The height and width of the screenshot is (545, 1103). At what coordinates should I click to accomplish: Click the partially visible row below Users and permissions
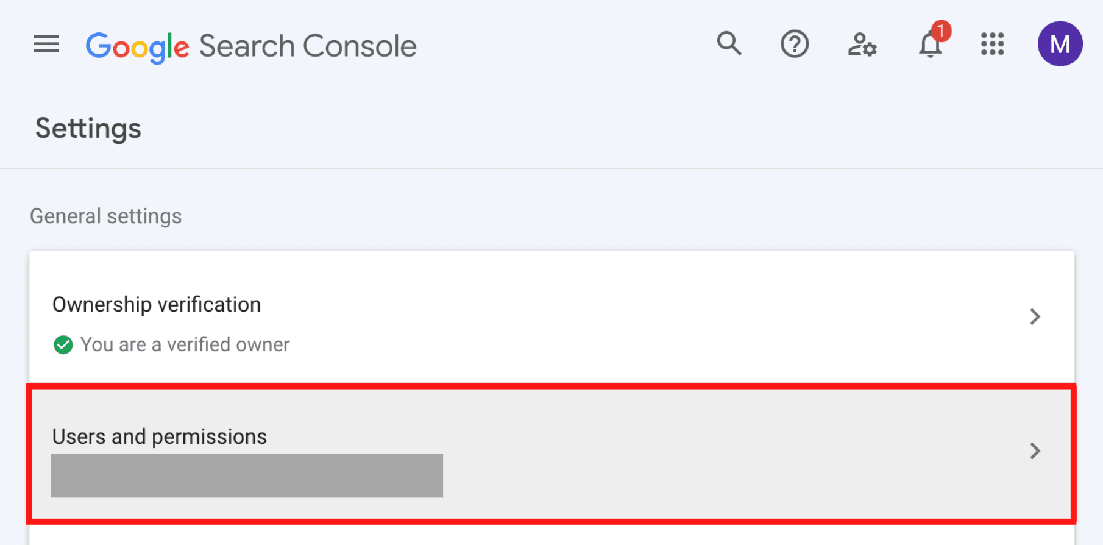tap(551, 535)
